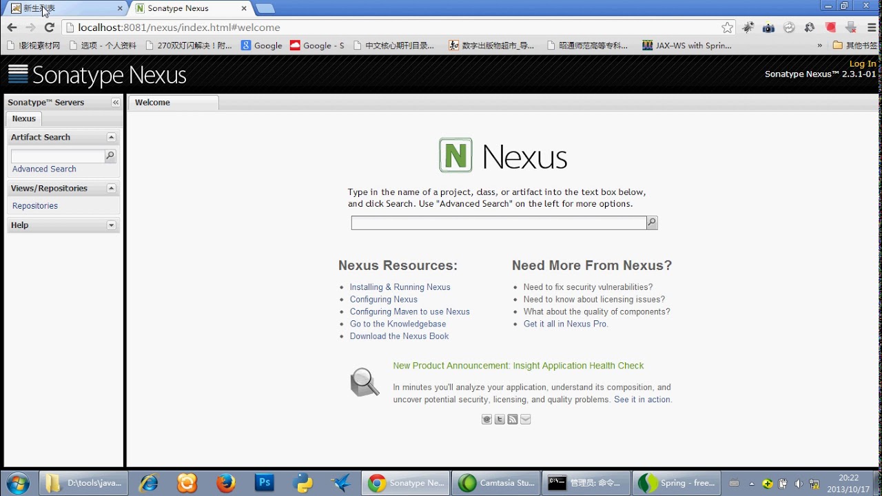Click the sidebar Artifact Search magnifier button
Image resolution: width=882 pixels, height=496 pixels.
tap(110, 156)
